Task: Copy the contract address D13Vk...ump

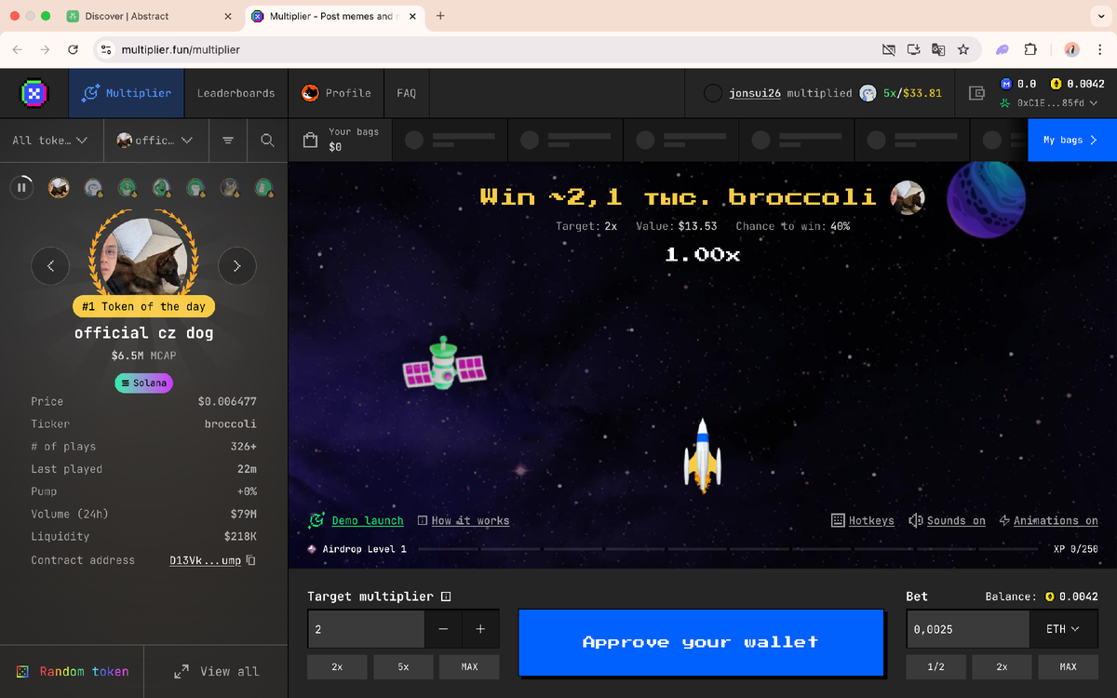Action: (x=250, y=560)
